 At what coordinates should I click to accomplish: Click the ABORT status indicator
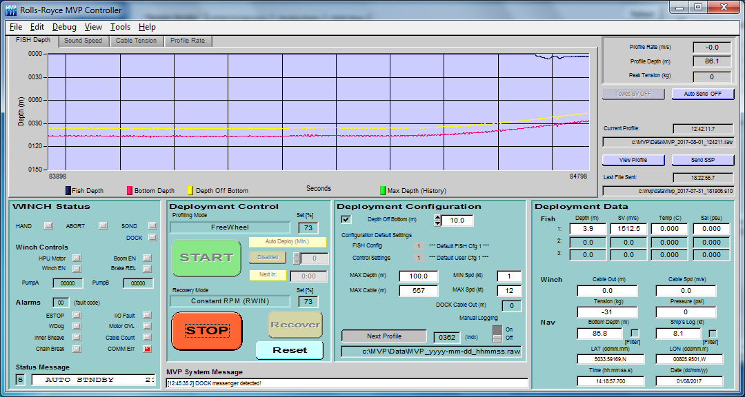pyautogui.click(x=102, y=225)
